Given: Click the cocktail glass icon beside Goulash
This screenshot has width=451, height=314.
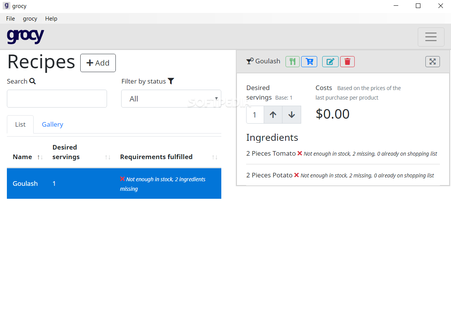Looking at the screenshot, I should [250, 61].
